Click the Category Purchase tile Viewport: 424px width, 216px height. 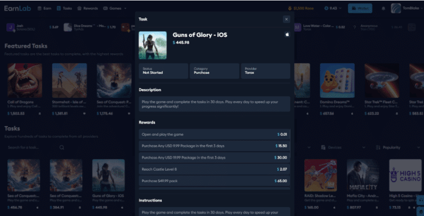[215, 71]
